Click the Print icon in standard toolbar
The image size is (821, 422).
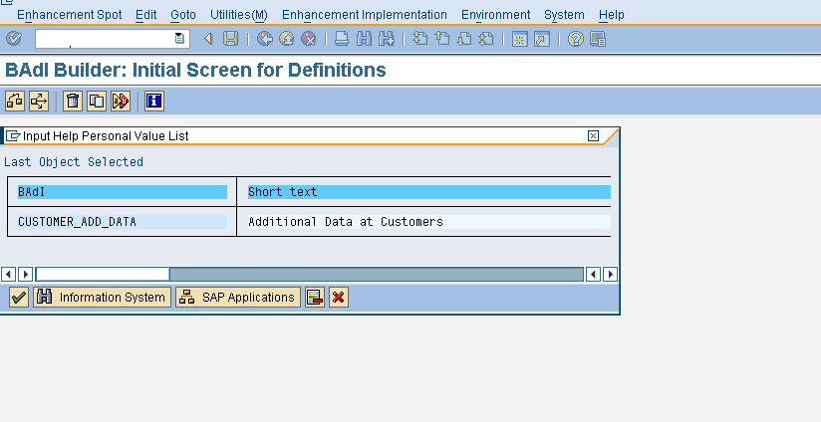[342, 39]
